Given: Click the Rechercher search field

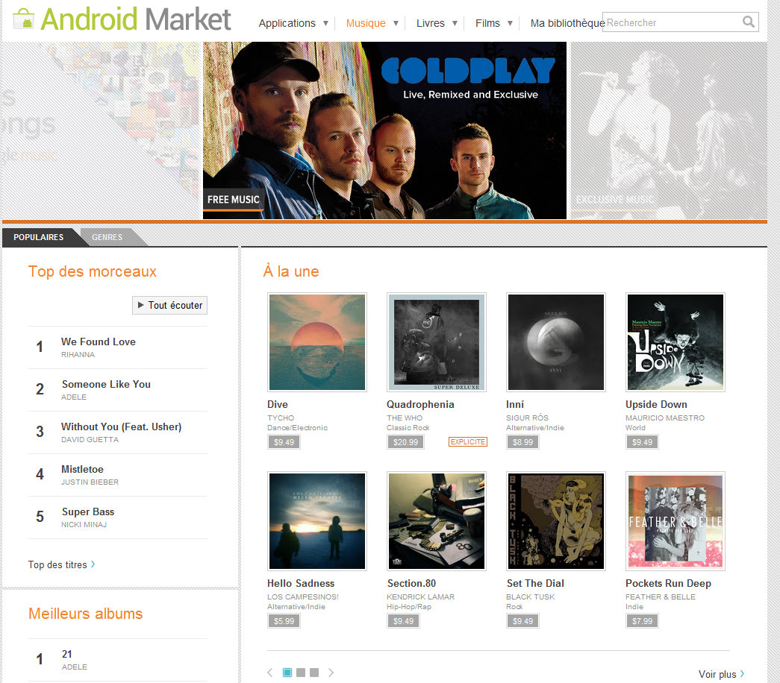Looking at the screenshot, I should pyautogui.click(x=672, y=22).
